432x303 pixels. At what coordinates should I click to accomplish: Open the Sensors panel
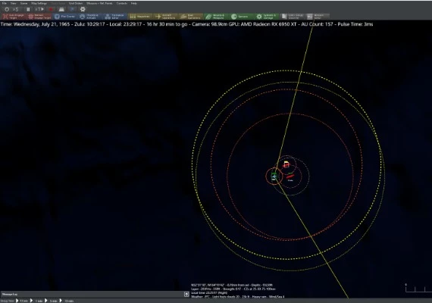coord(241,17)
